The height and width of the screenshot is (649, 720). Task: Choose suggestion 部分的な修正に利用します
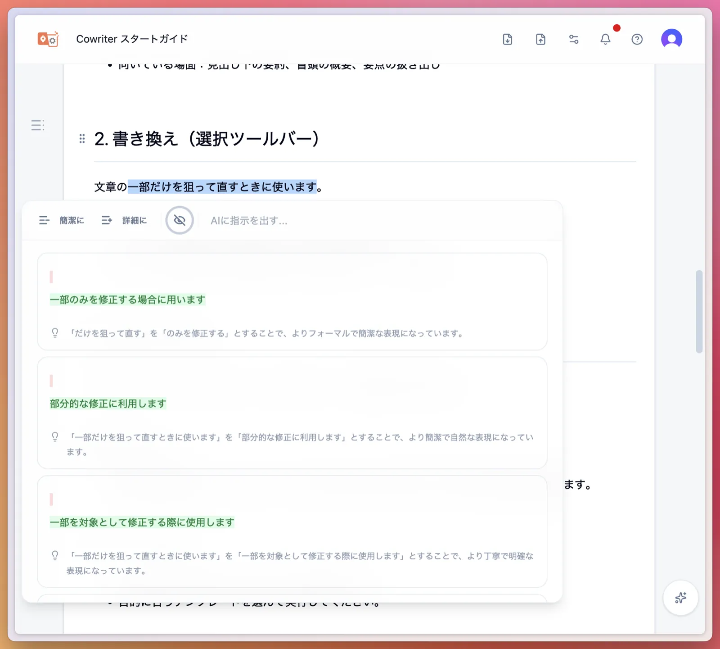pyautogui.click(x=107, y=404)
